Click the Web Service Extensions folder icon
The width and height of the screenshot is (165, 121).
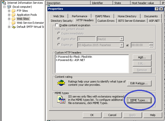coord(13,23)
